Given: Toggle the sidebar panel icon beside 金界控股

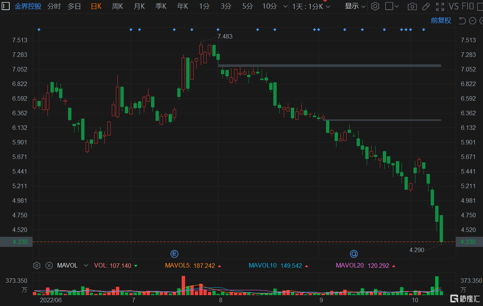Looking at the screenshot, I should pos(6,6).
